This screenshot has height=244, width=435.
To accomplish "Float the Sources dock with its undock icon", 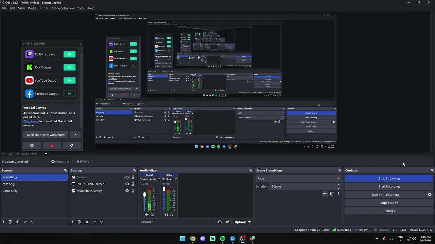I will point(135,170).
